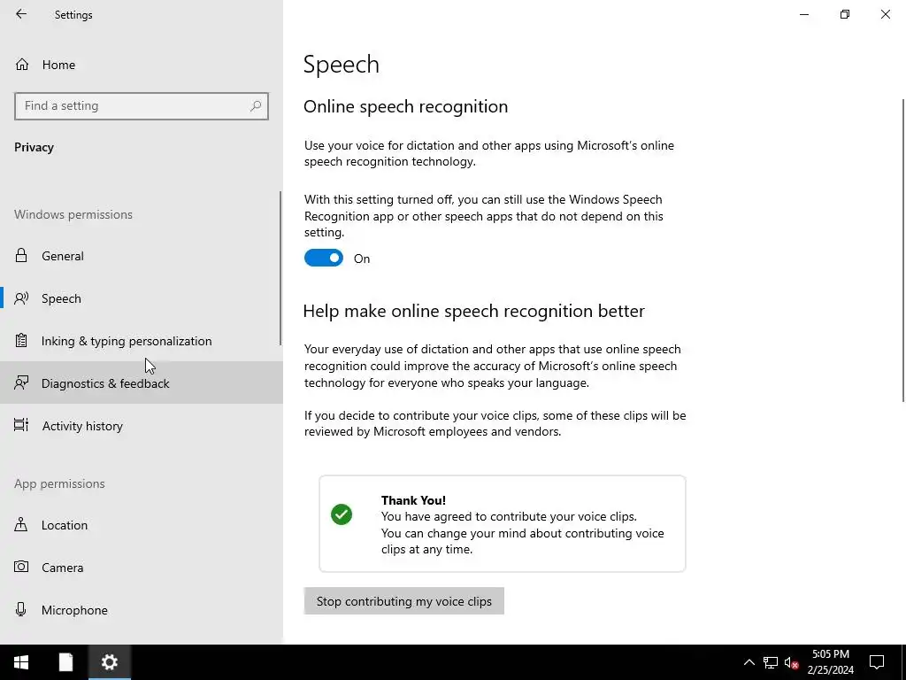Click the Camera icon in sidebar
The height and width of the screenshot is (680, 906).
click(21, 567)
